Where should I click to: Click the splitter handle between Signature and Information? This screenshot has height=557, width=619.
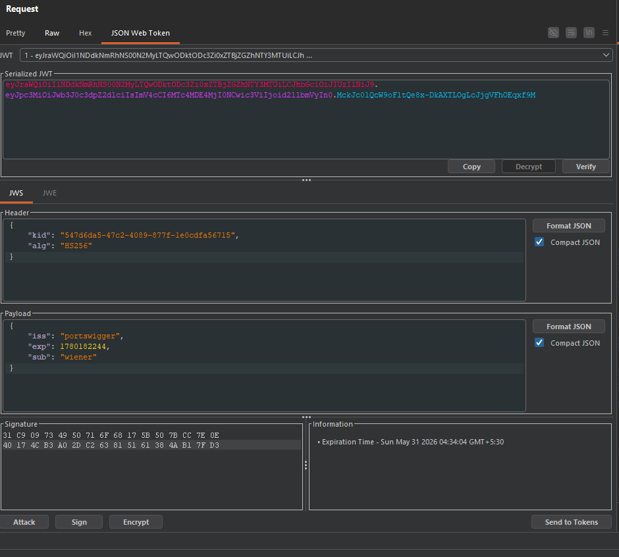pyautogui.click(x=306, y=465)
